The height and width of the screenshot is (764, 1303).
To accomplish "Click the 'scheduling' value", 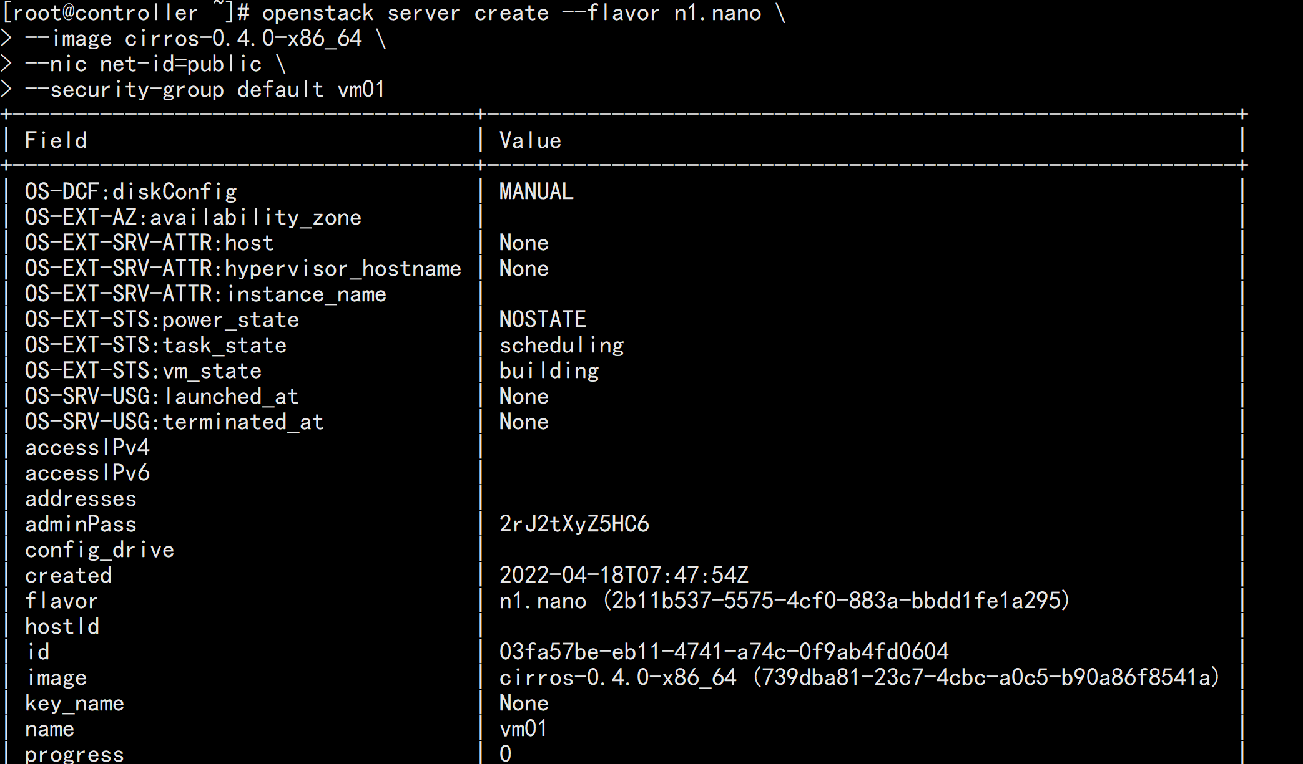I will point(562,345).
